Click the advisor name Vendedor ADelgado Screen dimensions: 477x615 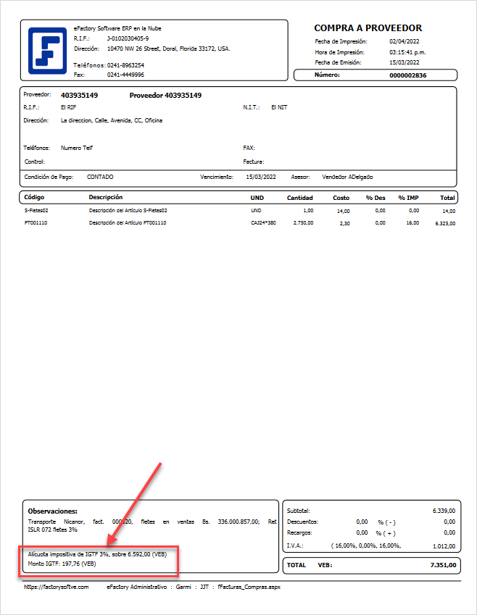coord(347,177)
